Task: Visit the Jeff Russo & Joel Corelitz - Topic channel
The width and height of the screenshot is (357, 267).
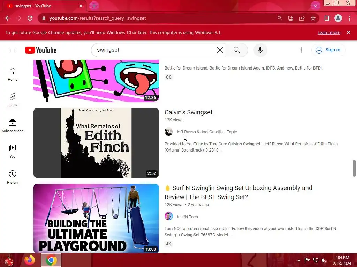Action: pos(206,132)
